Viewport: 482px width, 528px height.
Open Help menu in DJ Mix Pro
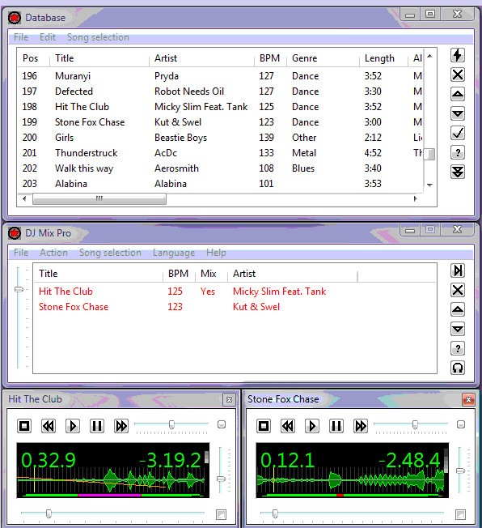(x=216, y=253)
